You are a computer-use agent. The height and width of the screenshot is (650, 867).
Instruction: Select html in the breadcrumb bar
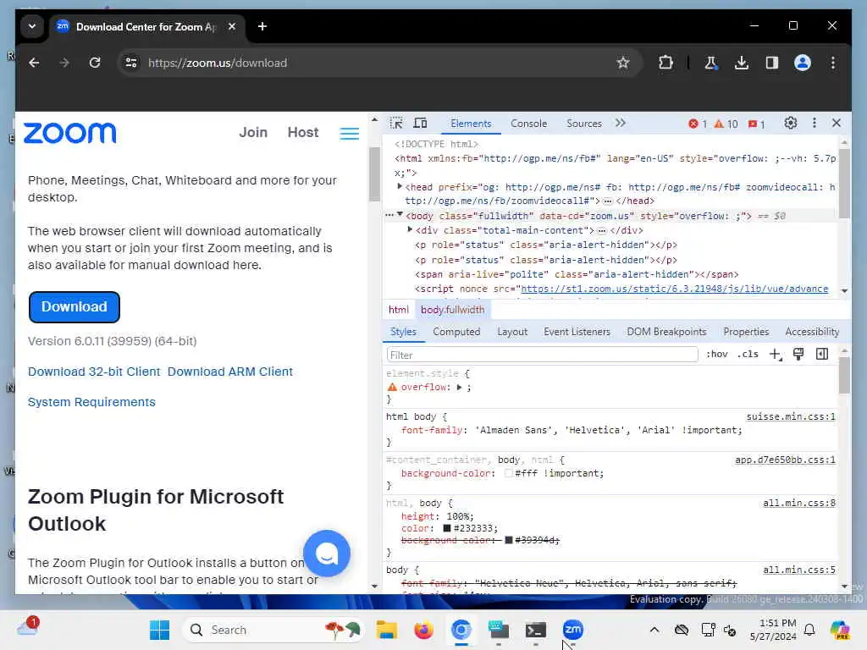[398, 310]
